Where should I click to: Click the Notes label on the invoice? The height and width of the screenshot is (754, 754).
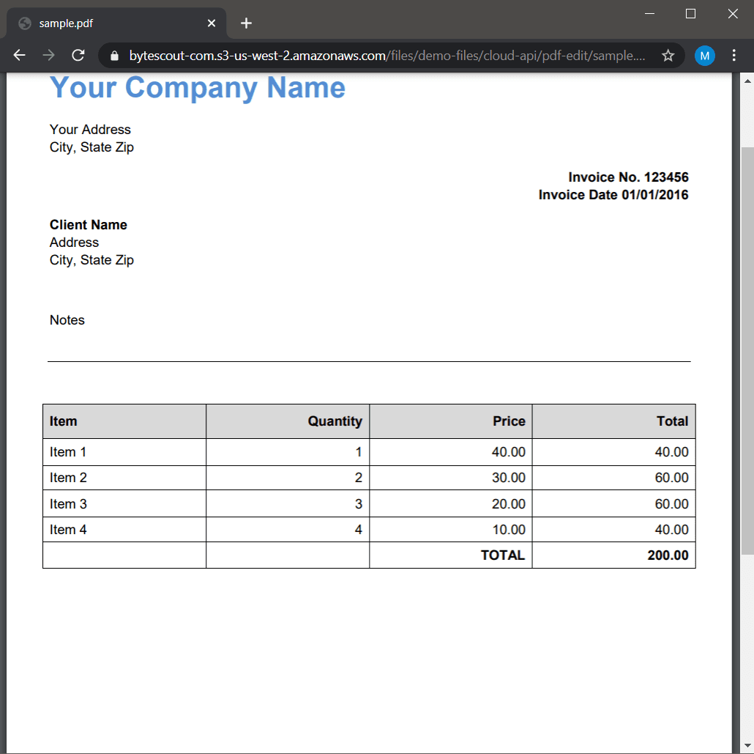point(67,320)
